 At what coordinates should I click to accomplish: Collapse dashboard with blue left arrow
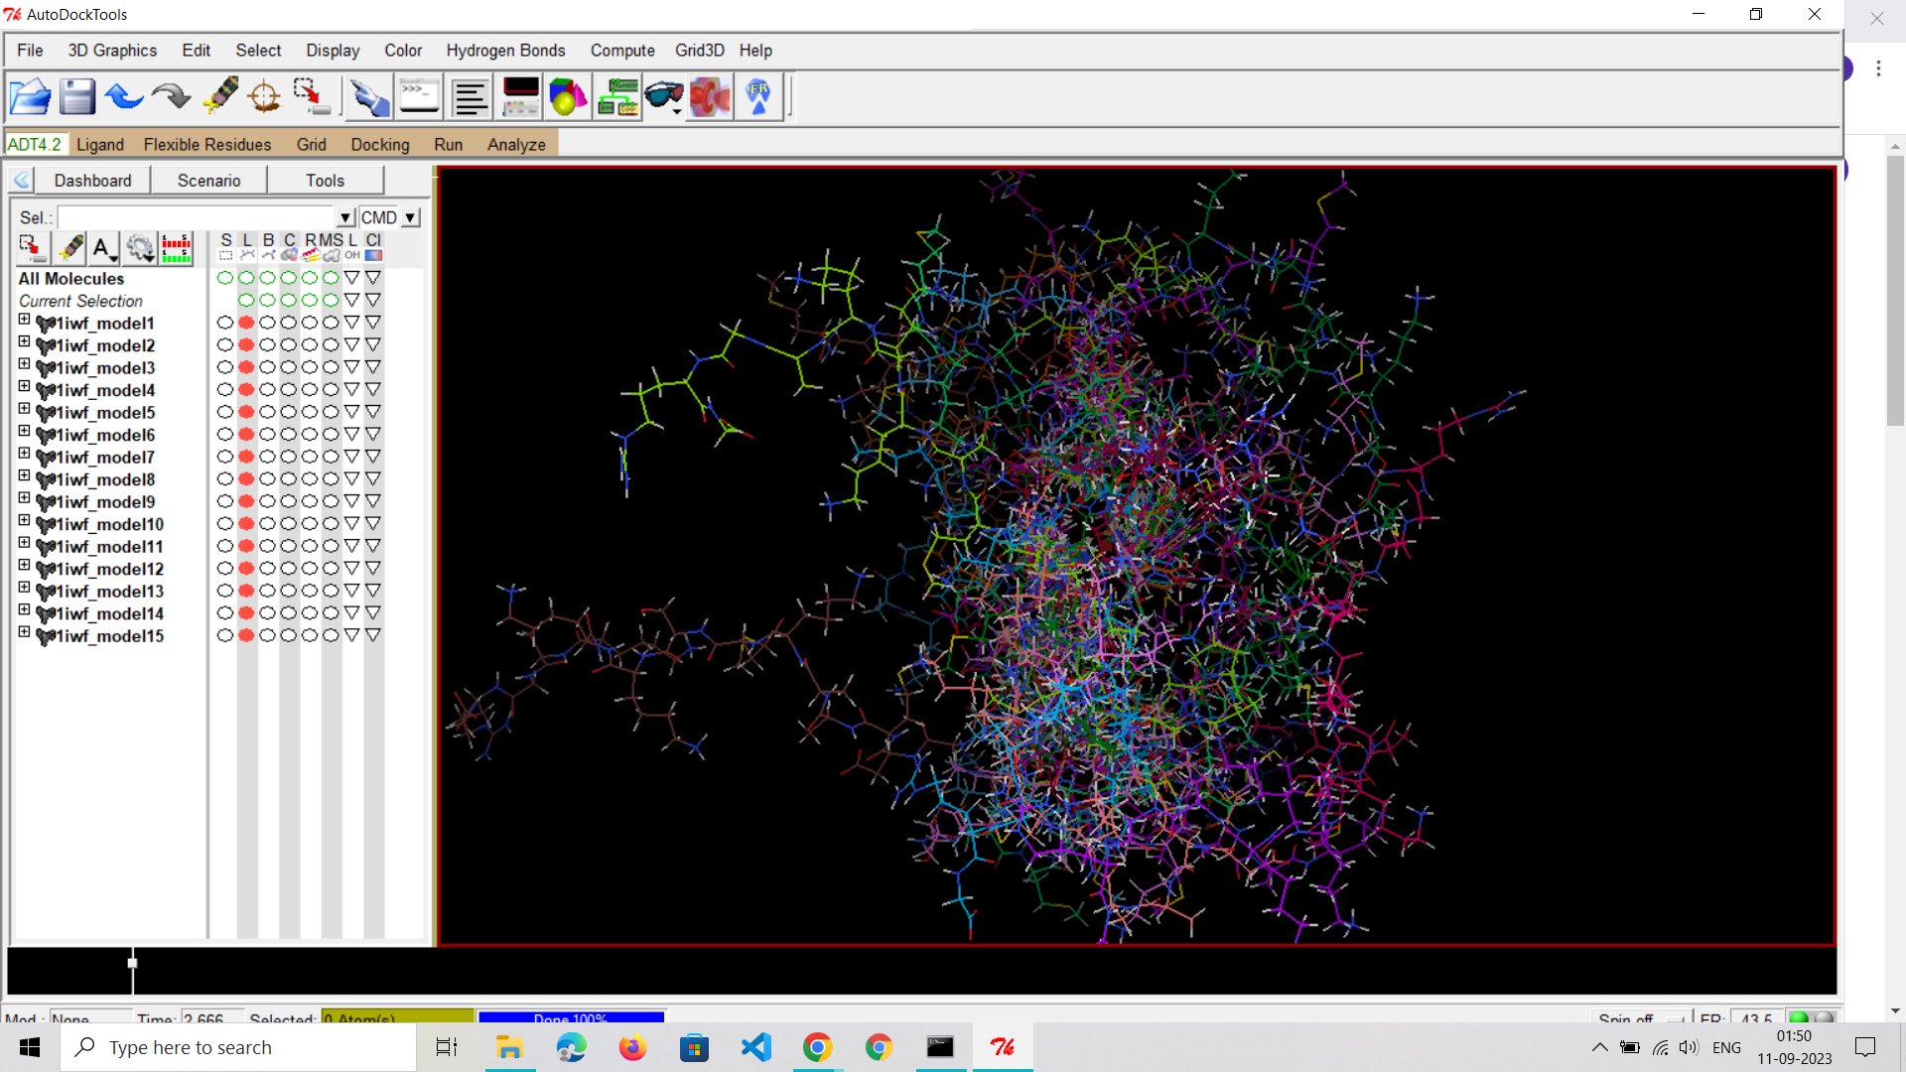[22, 181]
